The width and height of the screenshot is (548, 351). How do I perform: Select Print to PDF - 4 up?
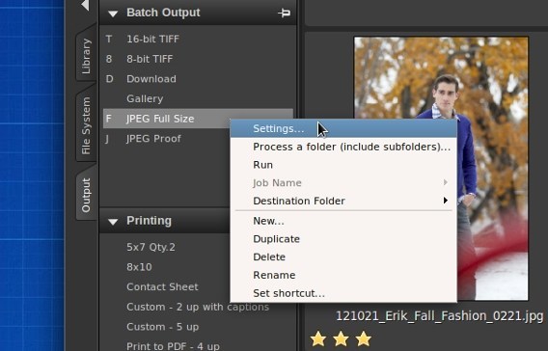173,346
